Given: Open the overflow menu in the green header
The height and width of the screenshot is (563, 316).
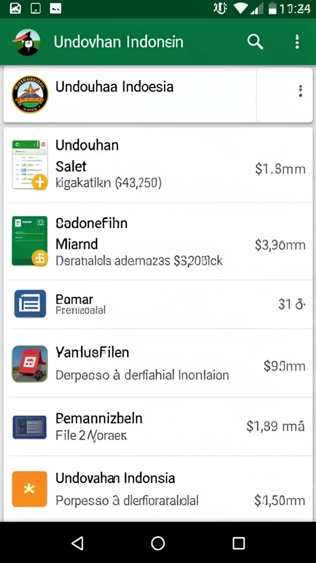Looking at the screenshot, I should coord(297,42).
